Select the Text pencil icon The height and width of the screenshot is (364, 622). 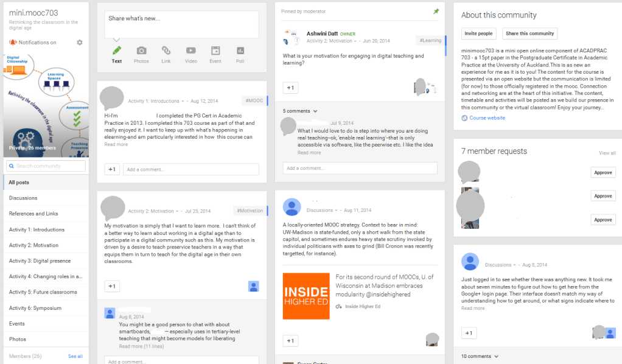117,51
